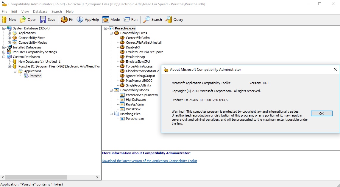Expand Compatibility Fixes in left tree
The width and height of the screenshot is (340, 187).
click(9, 38)
